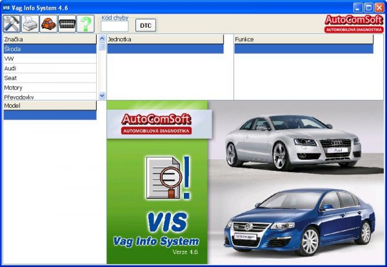Screen dimensions: 387x267
Task: Click the VIS icon in the title bar
Action: [6, 6]
